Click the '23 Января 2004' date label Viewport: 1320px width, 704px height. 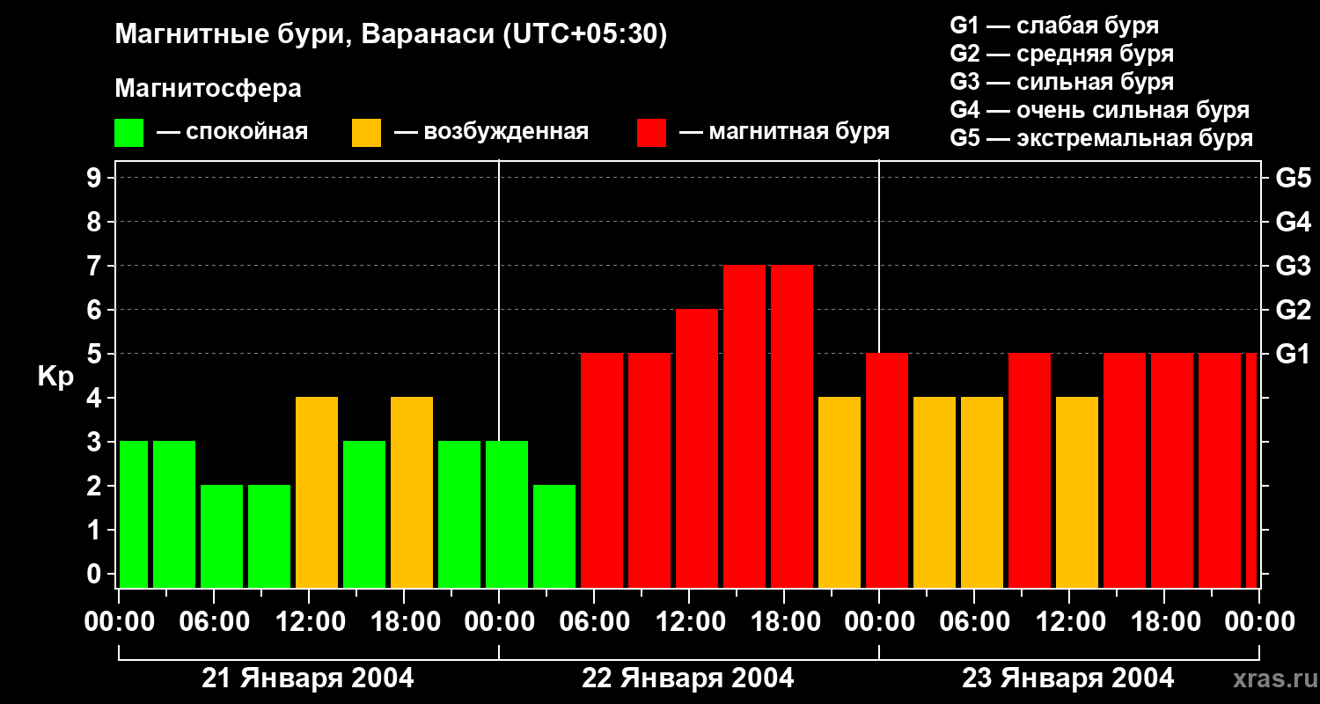coord(1068,678)
